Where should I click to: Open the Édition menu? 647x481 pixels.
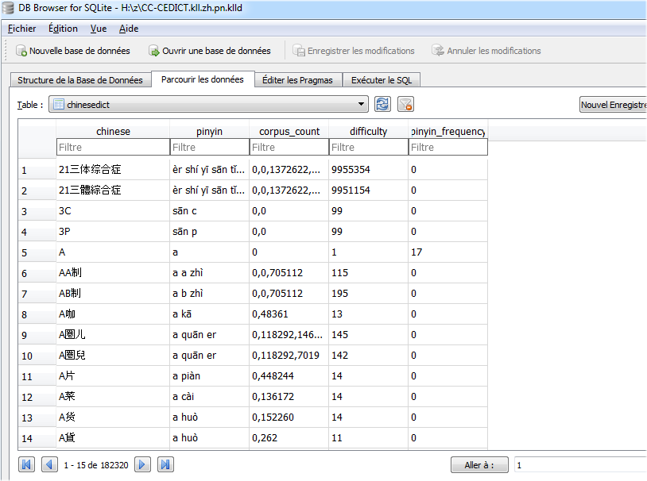(63, 29)
